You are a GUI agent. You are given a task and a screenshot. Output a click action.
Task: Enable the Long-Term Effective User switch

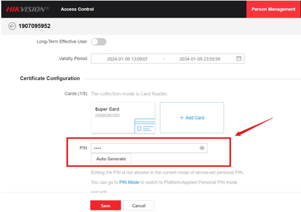pos(99,42)
